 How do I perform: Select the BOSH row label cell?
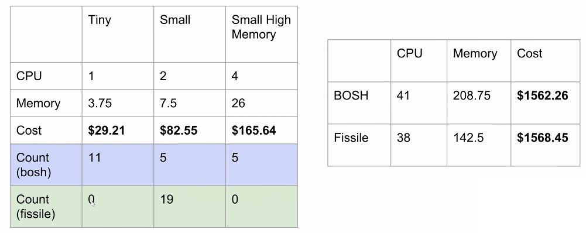point(359,103)
